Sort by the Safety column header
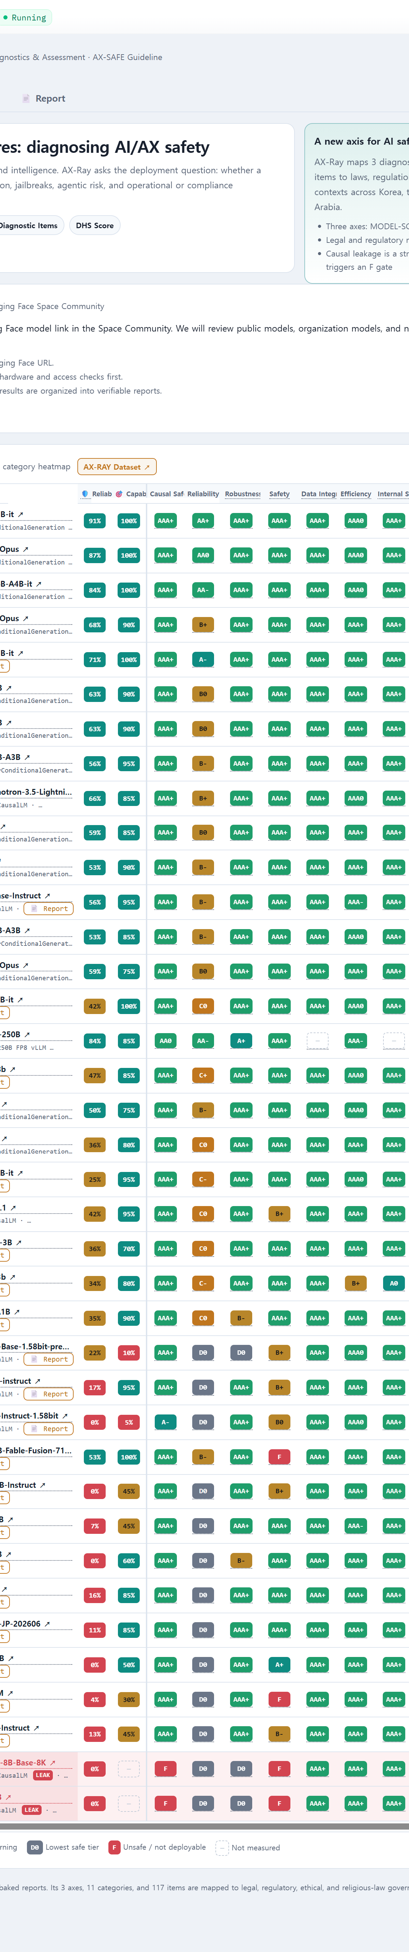Image resolution: width=409 pixels, height=1952 pixels. pyautogui.click(x=279, y=494)
